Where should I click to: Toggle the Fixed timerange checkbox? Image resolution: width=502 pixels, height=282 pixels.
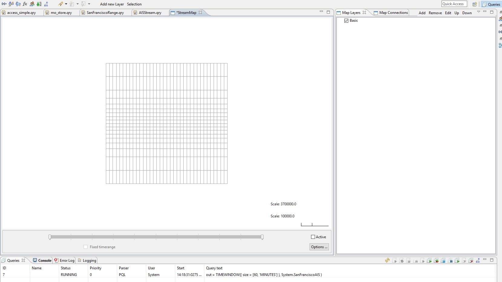point(86,247)
